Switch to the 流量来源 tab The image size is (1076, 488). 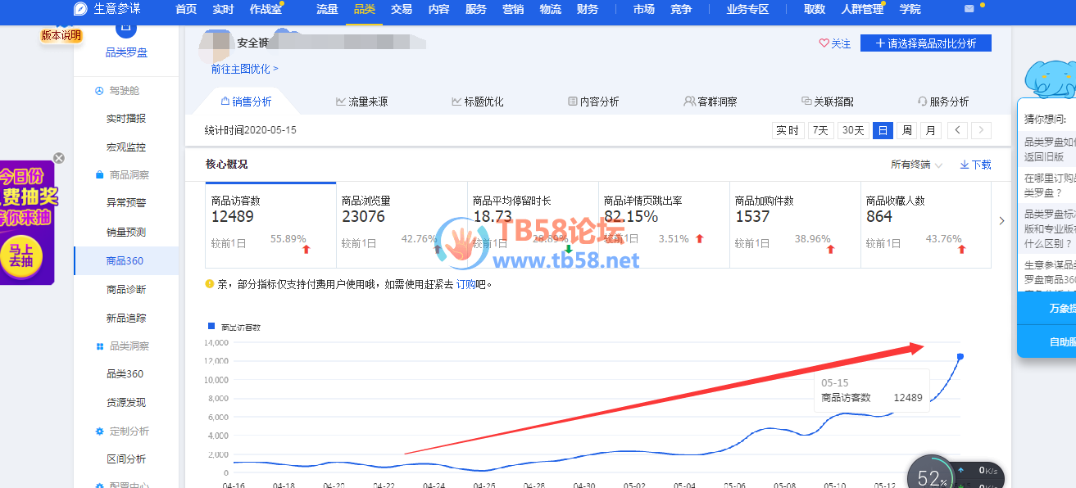click(x=361, y=102)
